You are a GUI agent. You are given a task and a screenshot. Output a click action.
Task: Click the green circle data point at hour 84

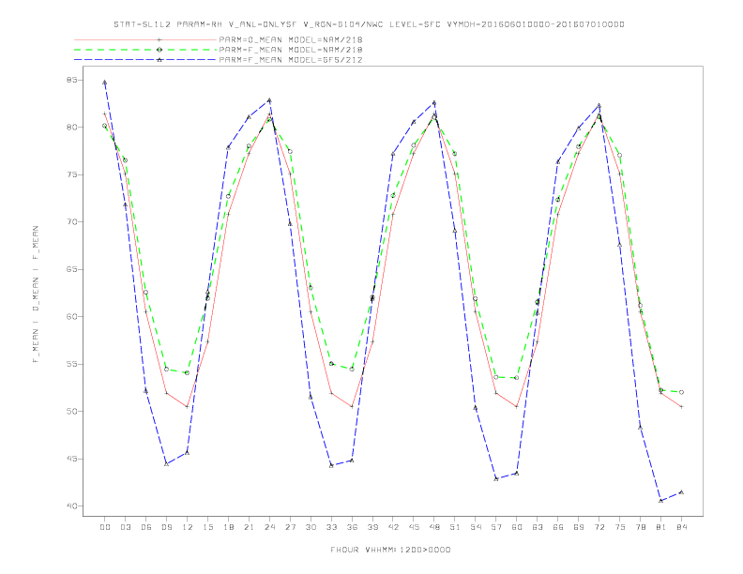(x=681, y=392)
